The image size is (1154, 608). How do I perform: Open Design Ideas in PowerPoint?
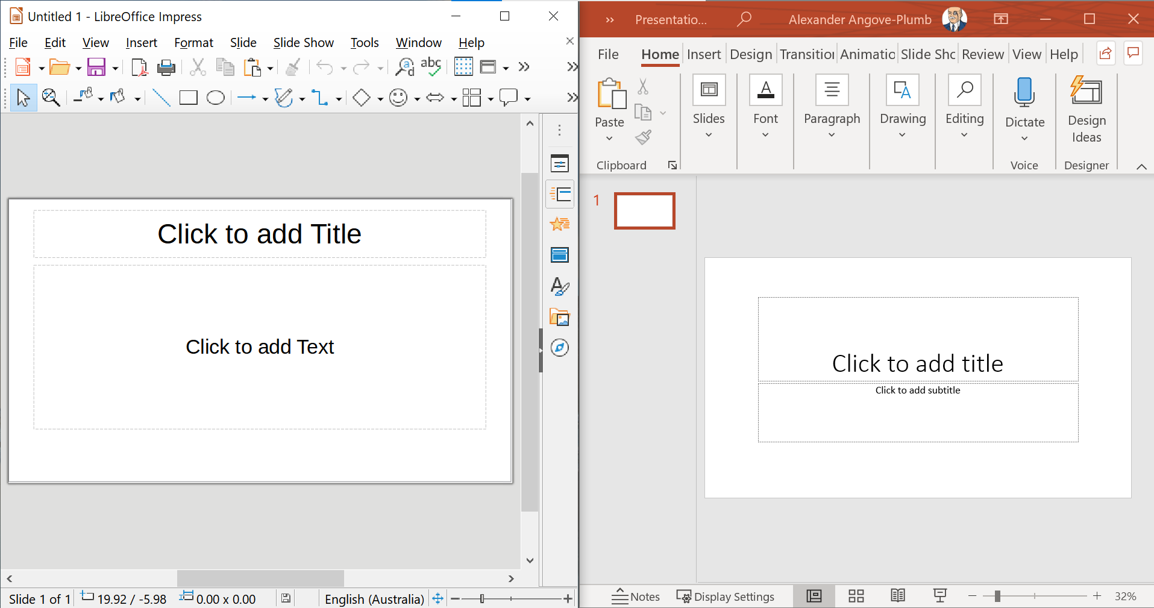pos(1086,110)
